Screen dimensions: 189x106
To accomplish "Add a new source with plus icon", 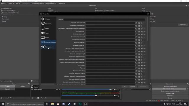I will [x=32, y=98].
